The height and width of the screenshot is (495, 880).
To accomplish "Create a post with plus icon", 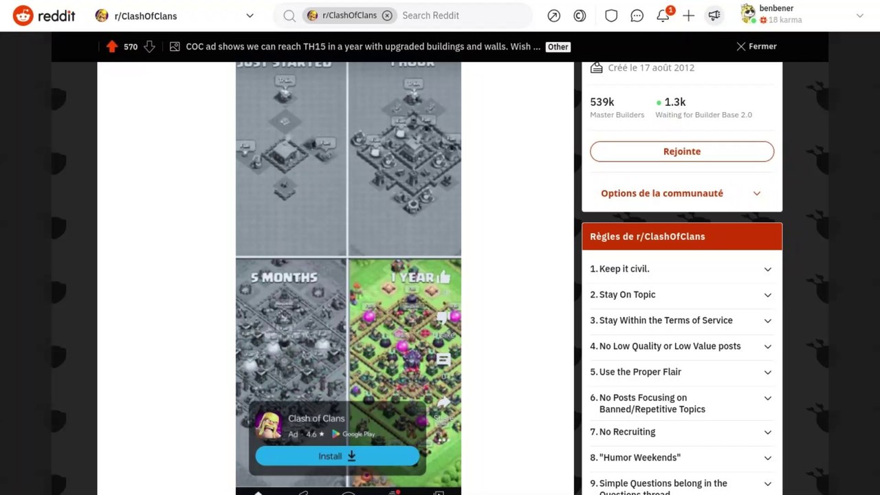I will (x=688, y=15).
